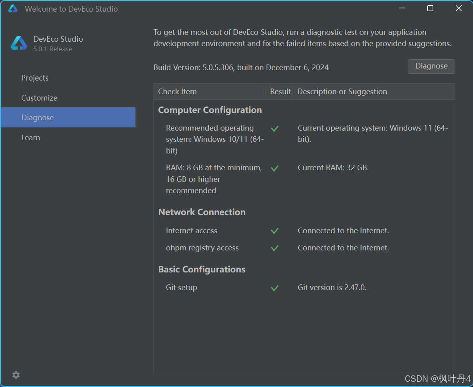Click the DevEco Studio sidebar logo
473x387 pixels.
coord(19,43)
